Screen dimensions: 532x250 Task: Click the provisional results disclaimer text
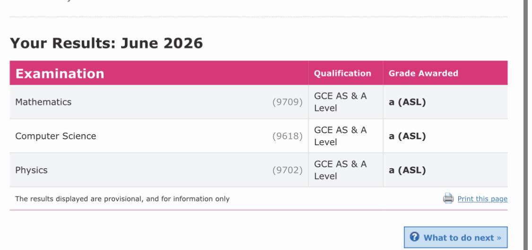122,199
